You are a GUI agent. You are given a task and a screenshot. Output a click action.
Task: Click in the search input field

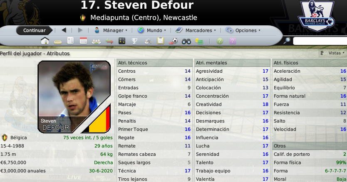pyautogui.click(x=320, y=41)
